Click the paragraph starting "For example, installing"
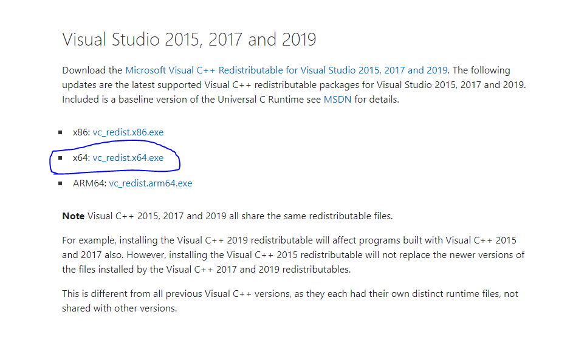 pyautogui.click(x=293, y=255)
